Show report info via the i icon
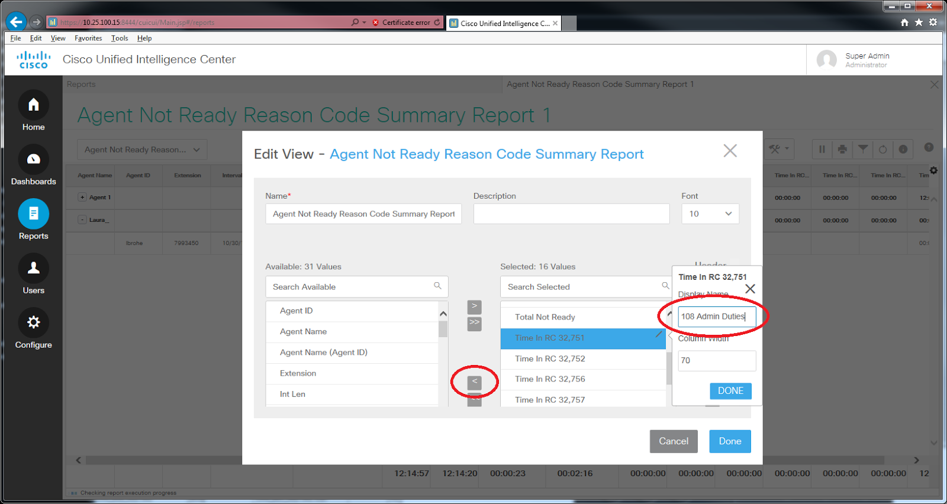 coord(903,149)
